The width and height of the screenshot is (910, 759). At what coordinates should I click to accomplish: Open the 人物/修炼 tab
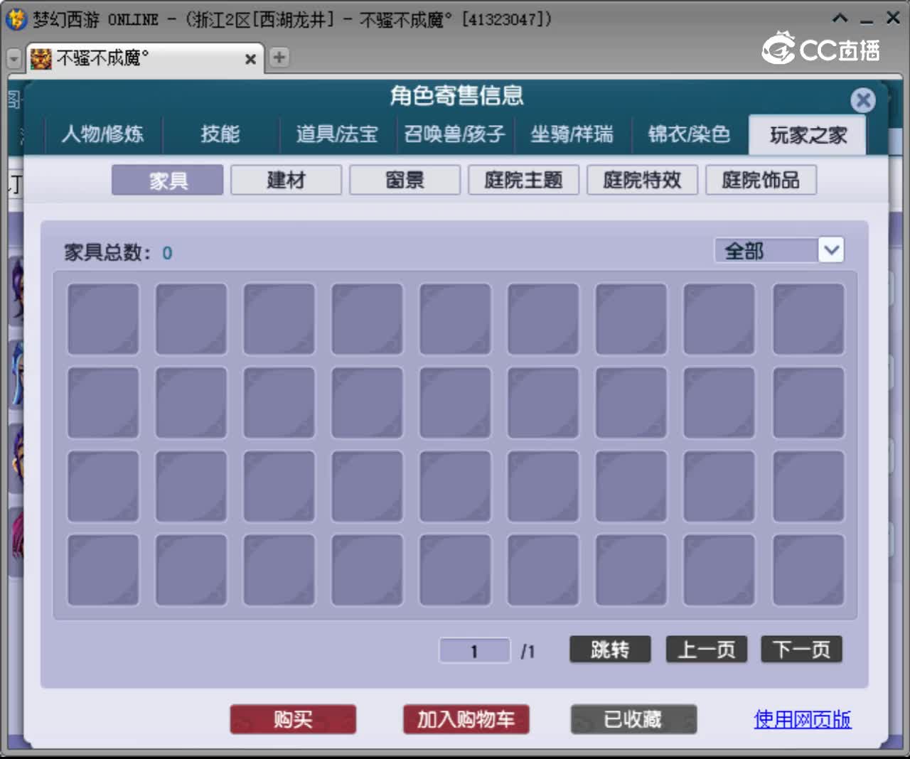point(103,134)
